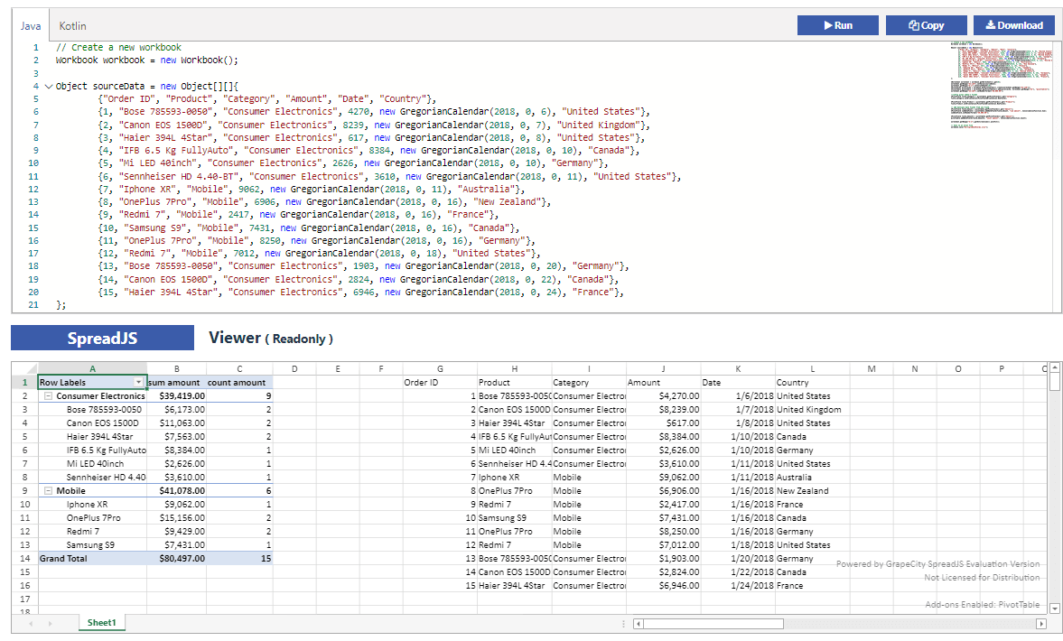Select the 'Iphone XR' pivot row label
Image resolution: width=1063 pixels, height=641 pixels.
point(92,504)
